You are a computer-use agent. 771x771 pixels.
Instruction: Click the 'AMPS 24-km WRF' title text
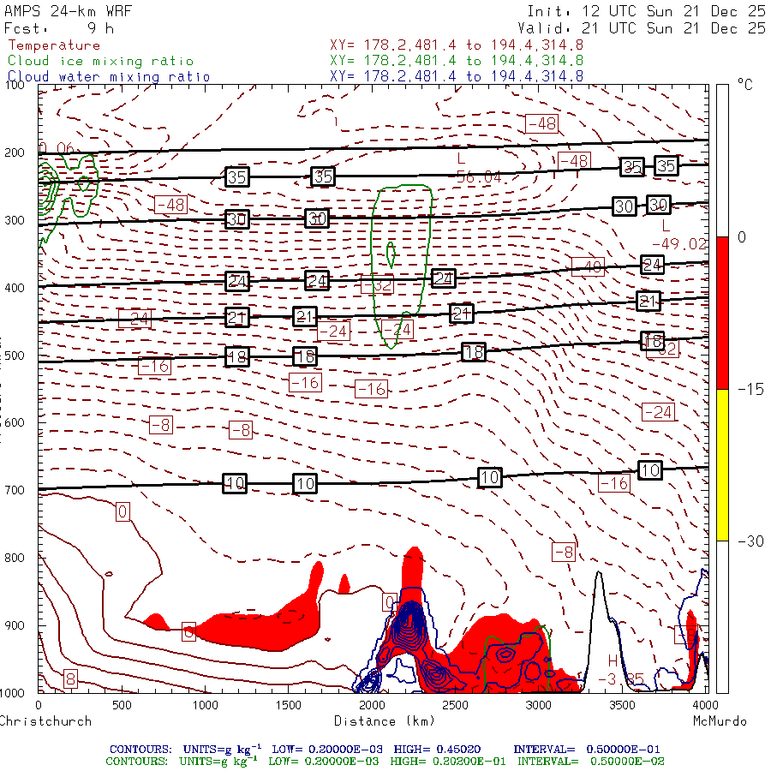click(68, 11)
